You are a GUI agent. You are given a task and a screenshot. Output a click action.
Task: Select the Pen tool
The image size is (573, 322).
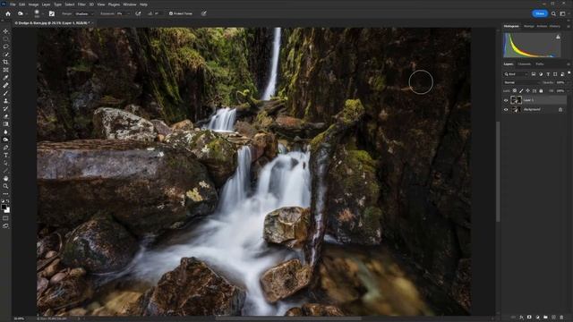tap(5, 148)
